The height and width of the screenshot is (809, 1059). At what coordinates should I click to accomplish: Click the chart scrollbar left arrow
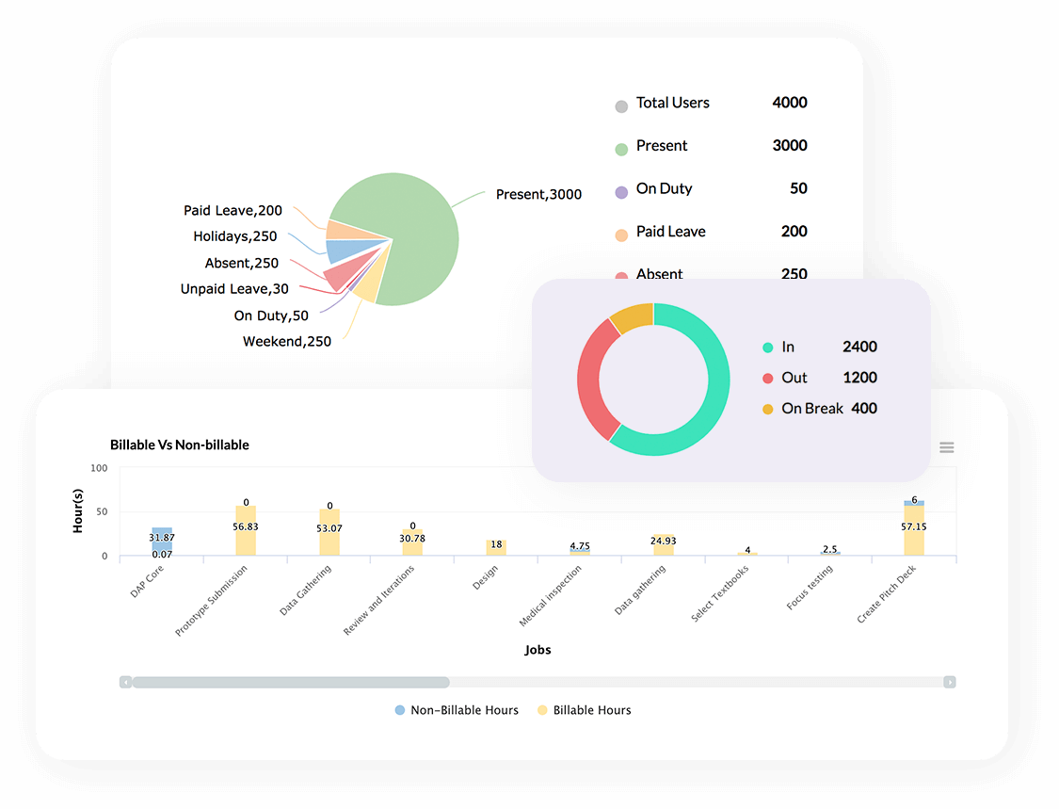point(125,682)
